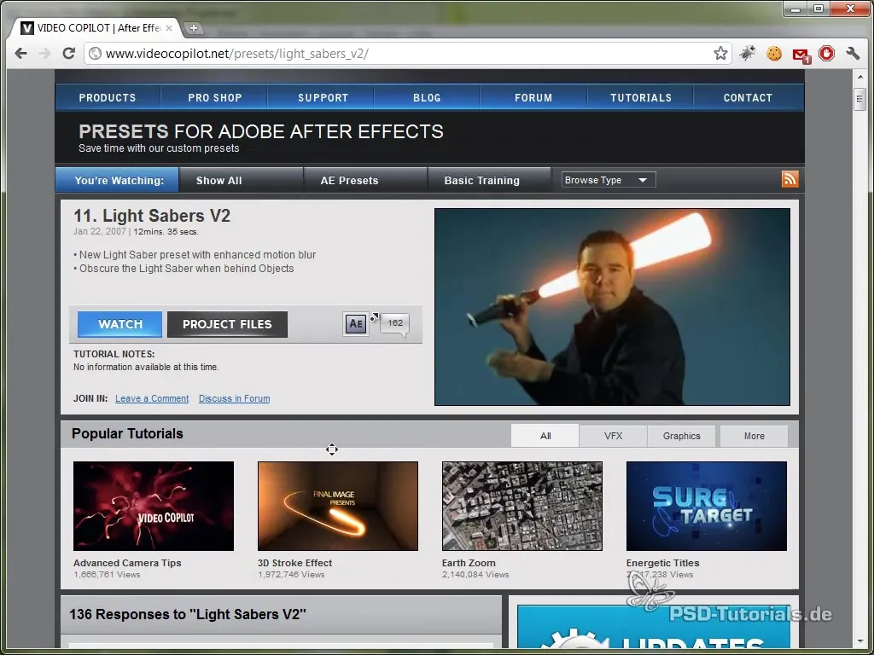Screen dimensions: 874x655
Task: Click the Advanced Camera Tips title
Action: (x=127, y=563)
